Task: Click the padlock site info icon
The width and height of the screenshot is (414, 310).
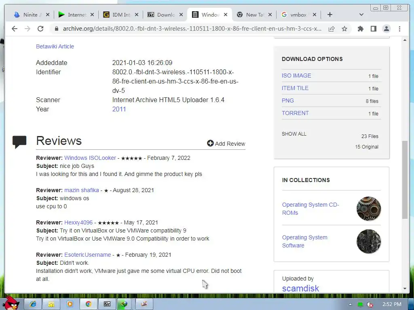Action: (x=56, y=29)
